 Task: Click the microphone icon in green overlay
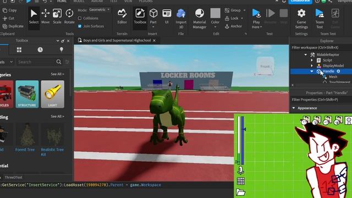pyautogui.click(x=240, y=170)
